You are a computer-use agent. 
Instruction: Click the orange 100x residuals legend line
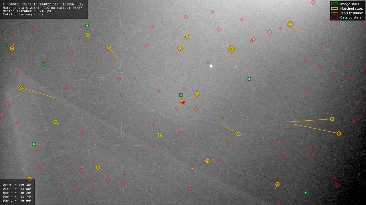click(x=335, y=13)
